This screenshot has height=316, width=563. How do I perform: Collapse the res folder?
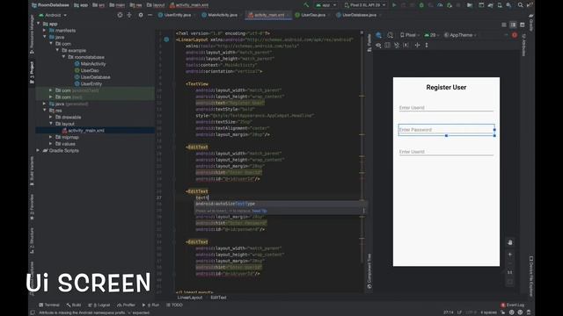click(45, 111)
